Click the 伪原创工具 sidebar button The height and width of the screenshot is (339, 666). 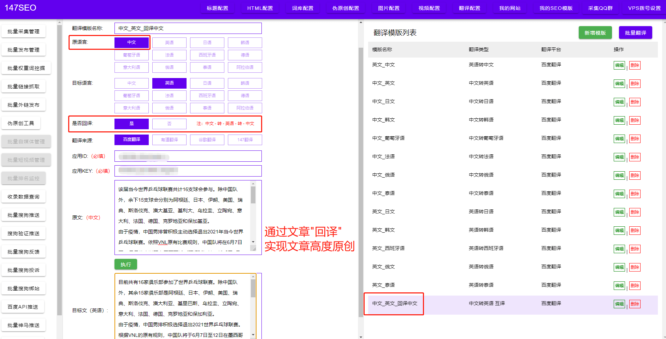point(21,123)
